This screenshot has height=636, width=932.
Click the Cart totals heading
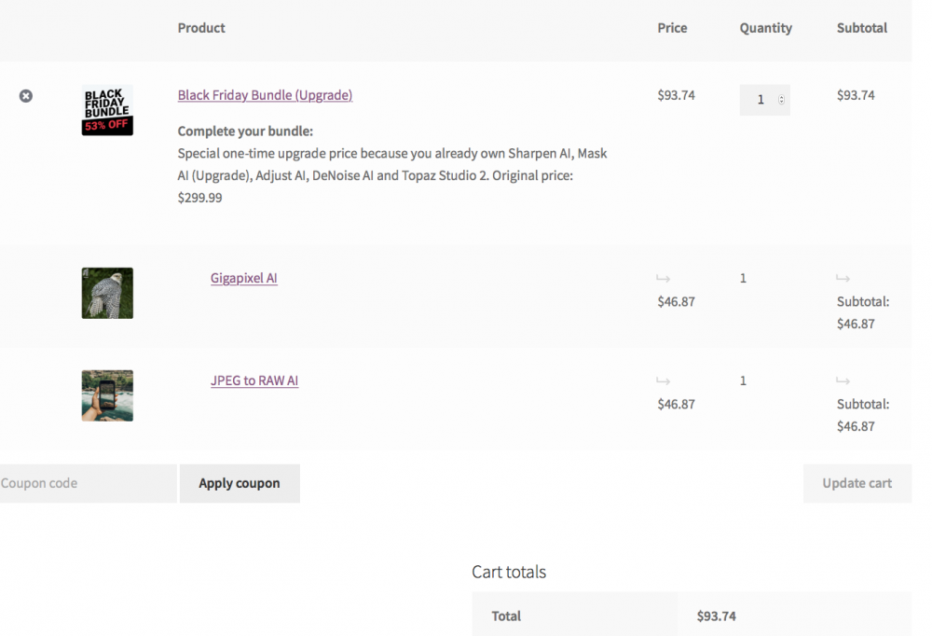[509, 572]
